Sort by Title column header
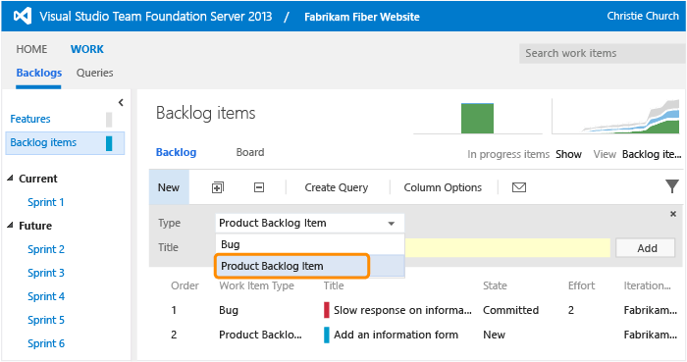Screen dimensions: 687x362 [334, 285]
